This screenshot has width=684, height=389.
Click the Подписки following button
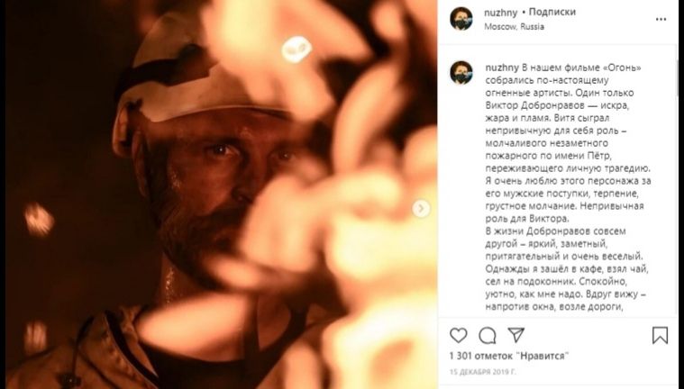click(x=551, y=13)
